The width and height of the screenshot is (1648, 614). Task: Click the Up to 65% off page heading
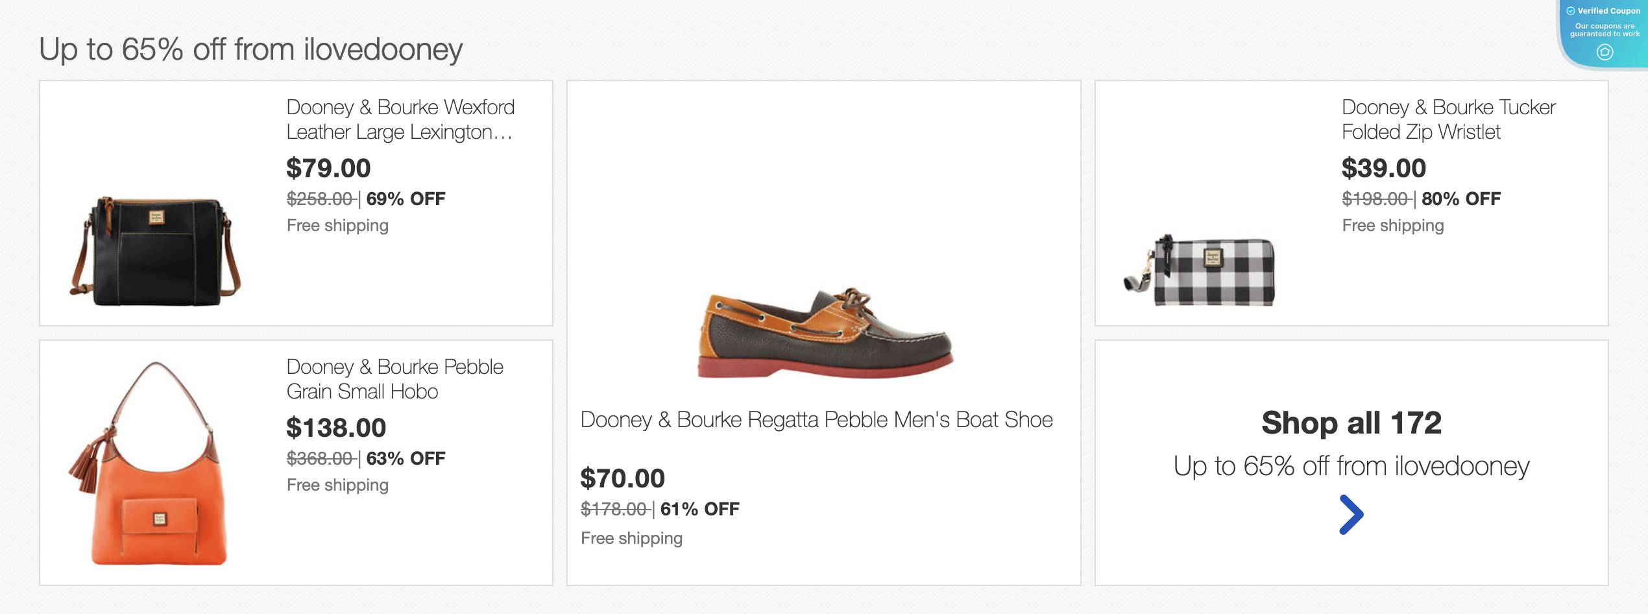click(x=250, y=49)
